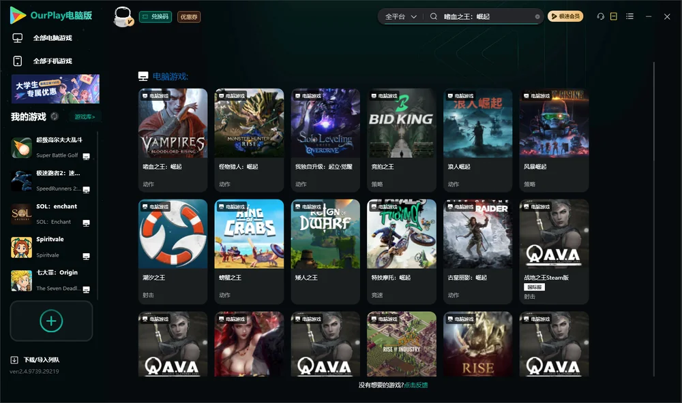This screenshot has height=403, width=682.
Task: Select the 特技摩托: 崛起 motorbike cover
Action: coord(402,234)
